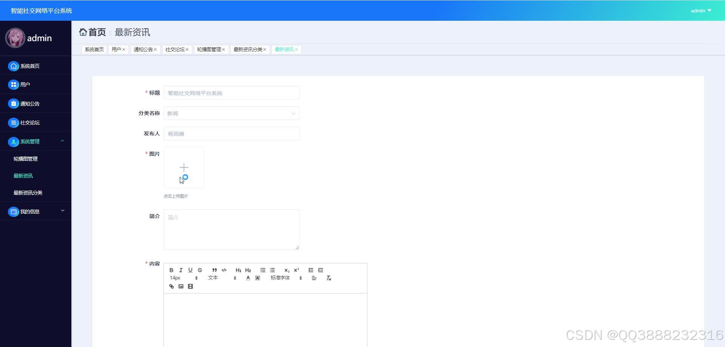This screenshot has height=347, width=725.
Task: Apply superscript formatting
Action: coord(296,270)
